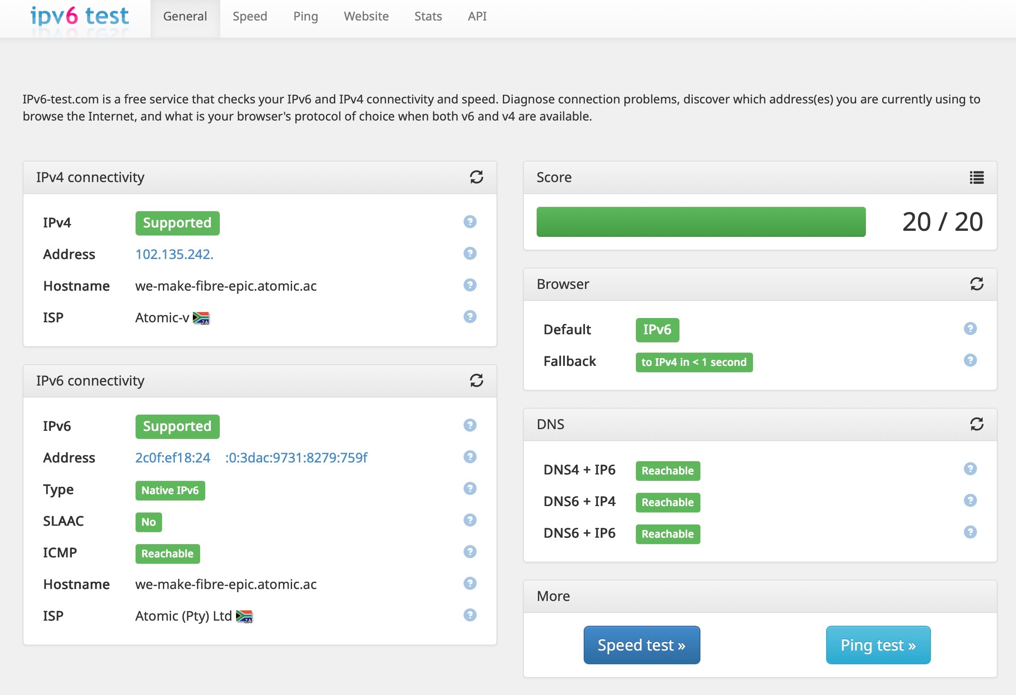Open help for SLAAC row

[x=470, y=520]
